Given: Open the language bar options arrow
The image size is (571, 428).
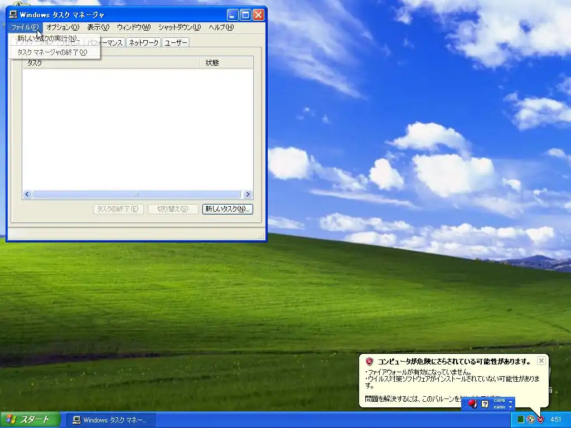Looking at the screenshot, I should (511, 407).
